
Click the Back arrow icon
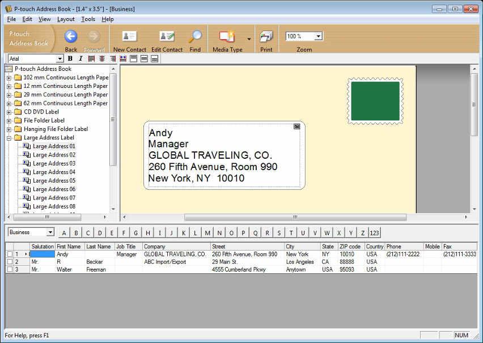tap(71, 36)
